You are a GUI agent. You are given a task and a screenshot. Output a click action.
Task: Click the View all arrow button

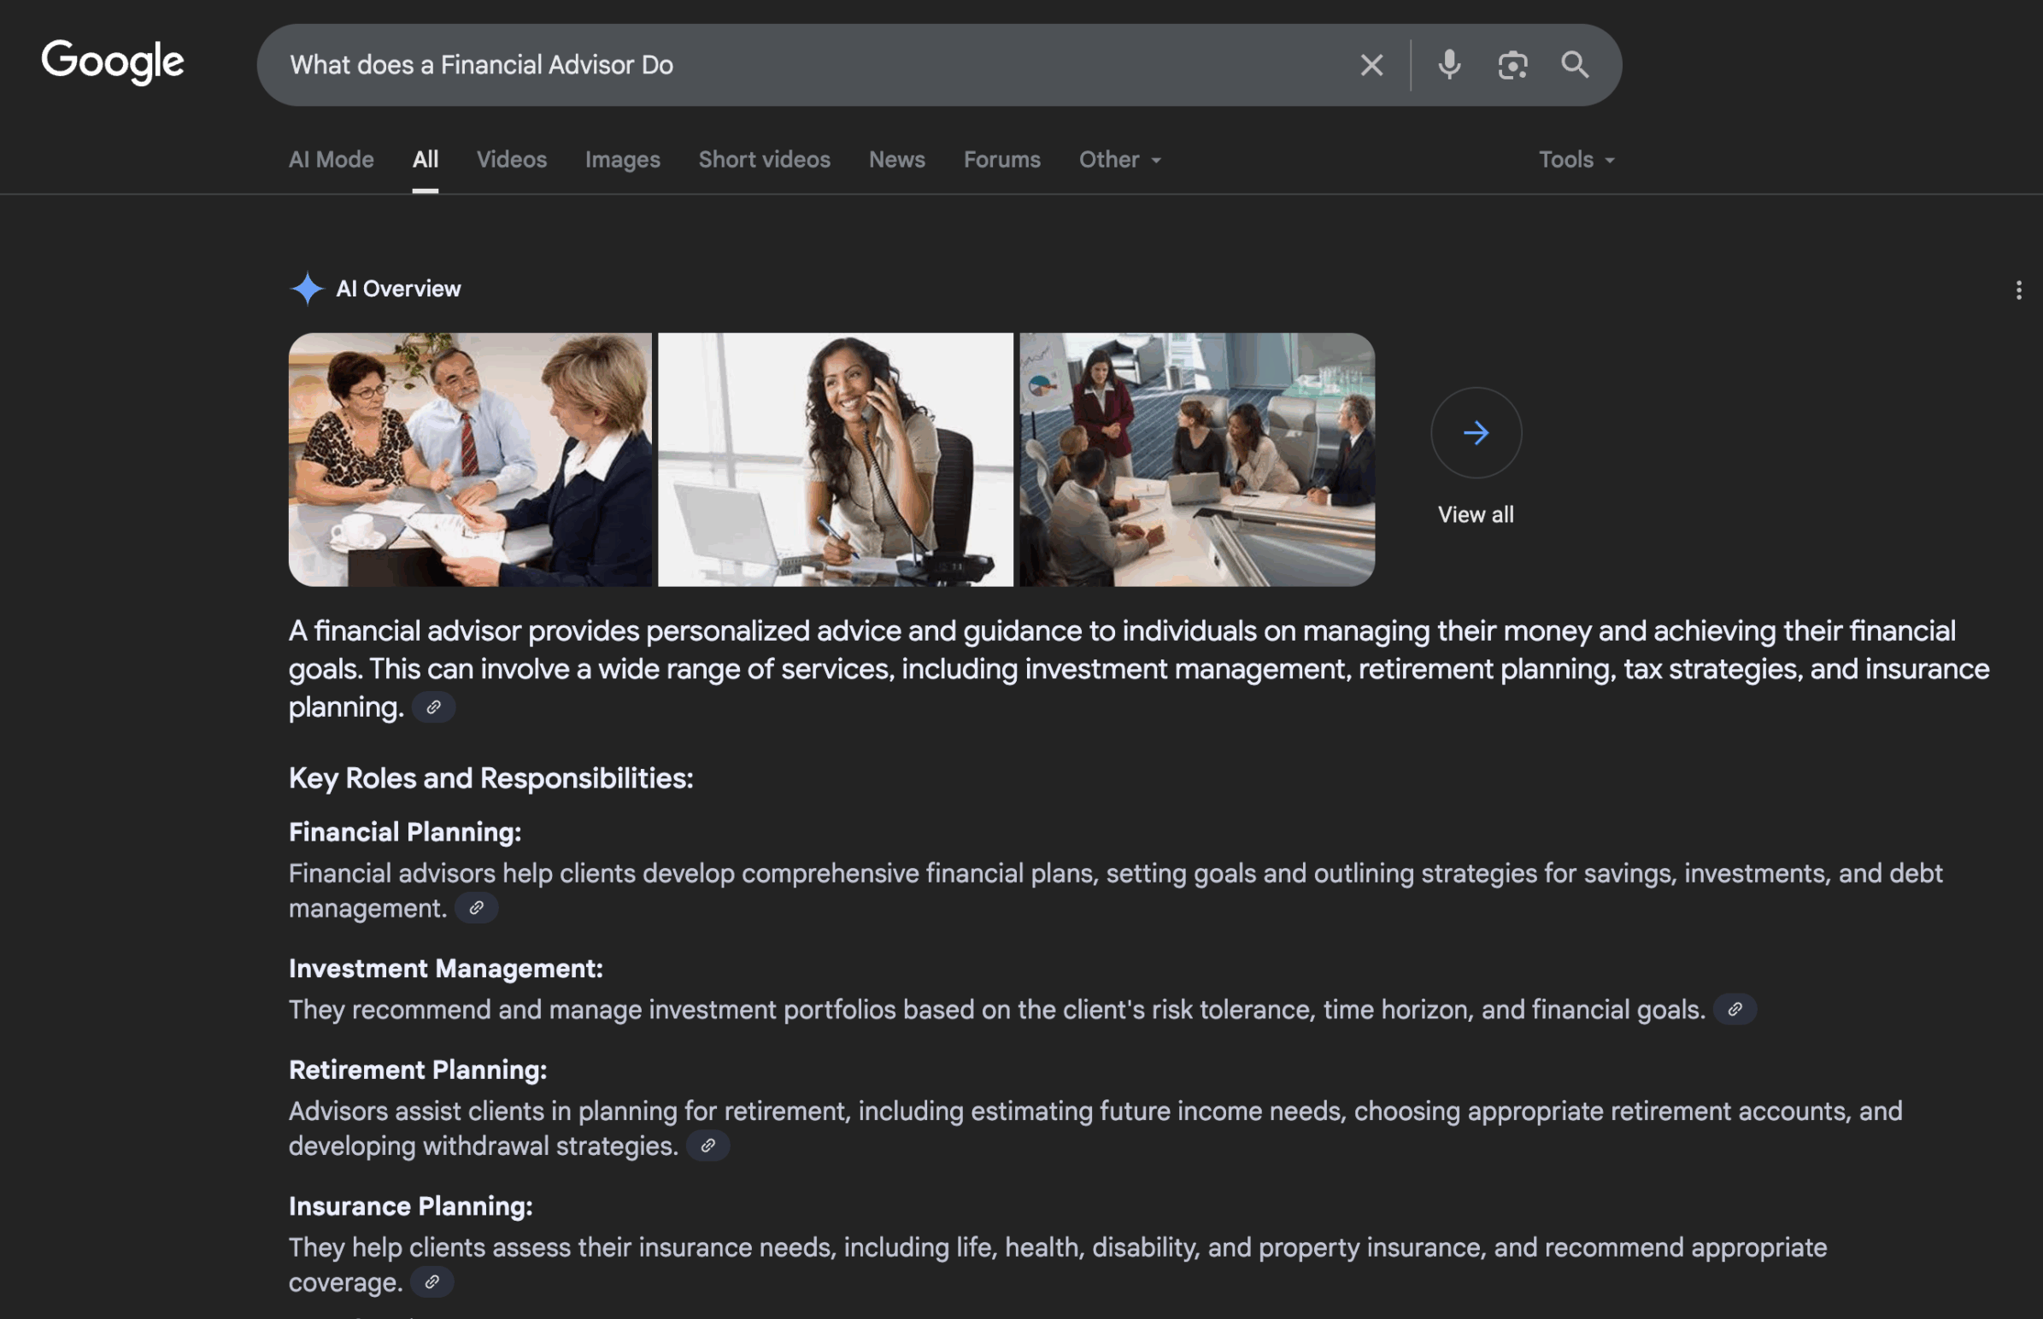(x=1475, y=432)
